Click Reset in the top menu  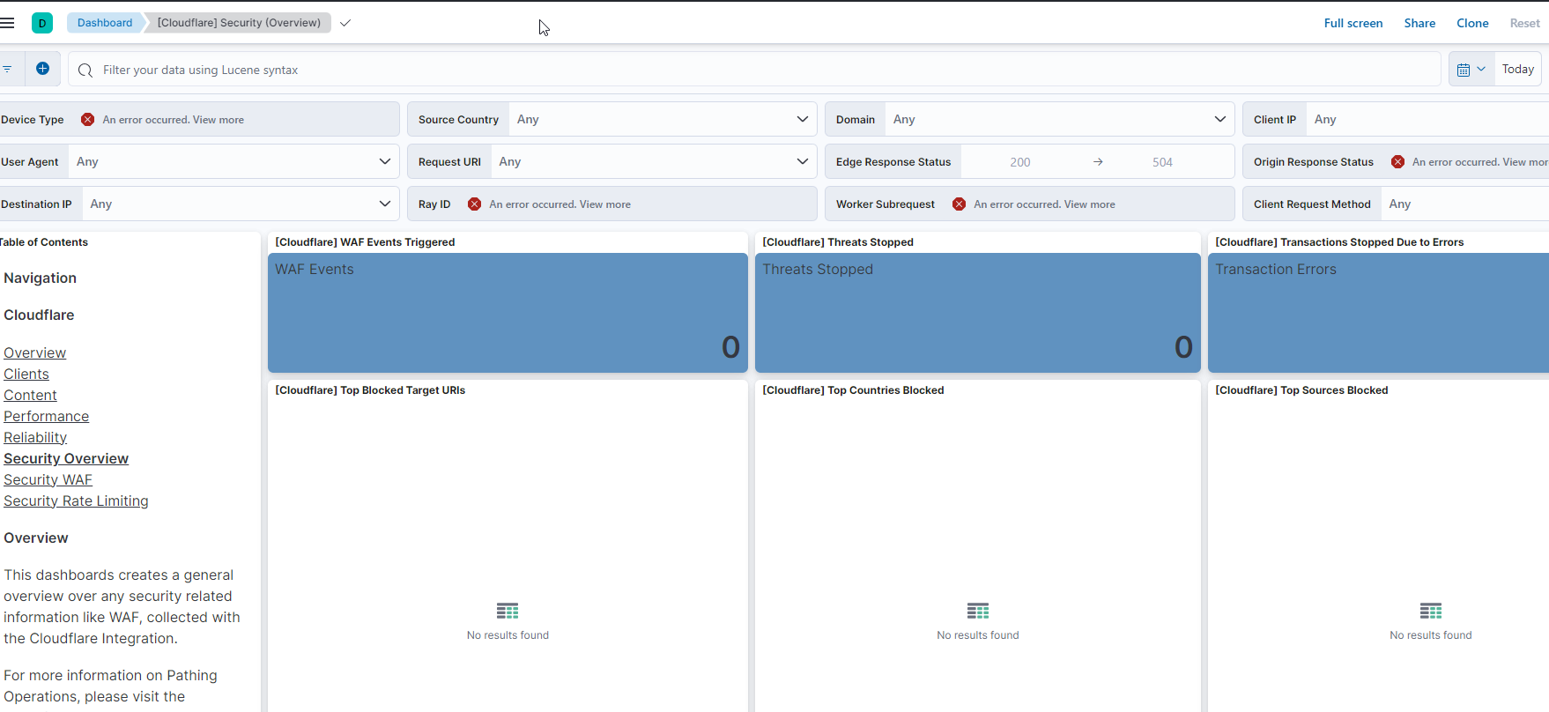pos(1524,23)
